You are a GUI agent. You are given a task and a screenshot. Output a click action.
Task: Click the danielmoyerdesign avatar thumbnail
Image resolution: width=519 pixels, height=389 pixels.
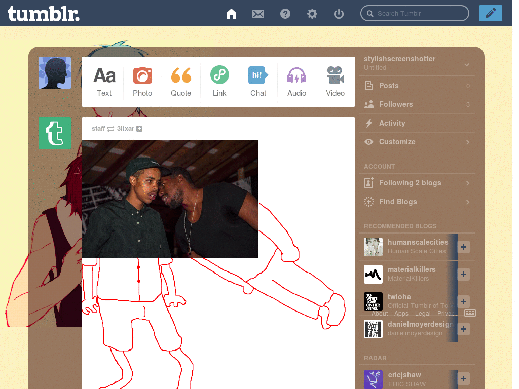(373, 329)
